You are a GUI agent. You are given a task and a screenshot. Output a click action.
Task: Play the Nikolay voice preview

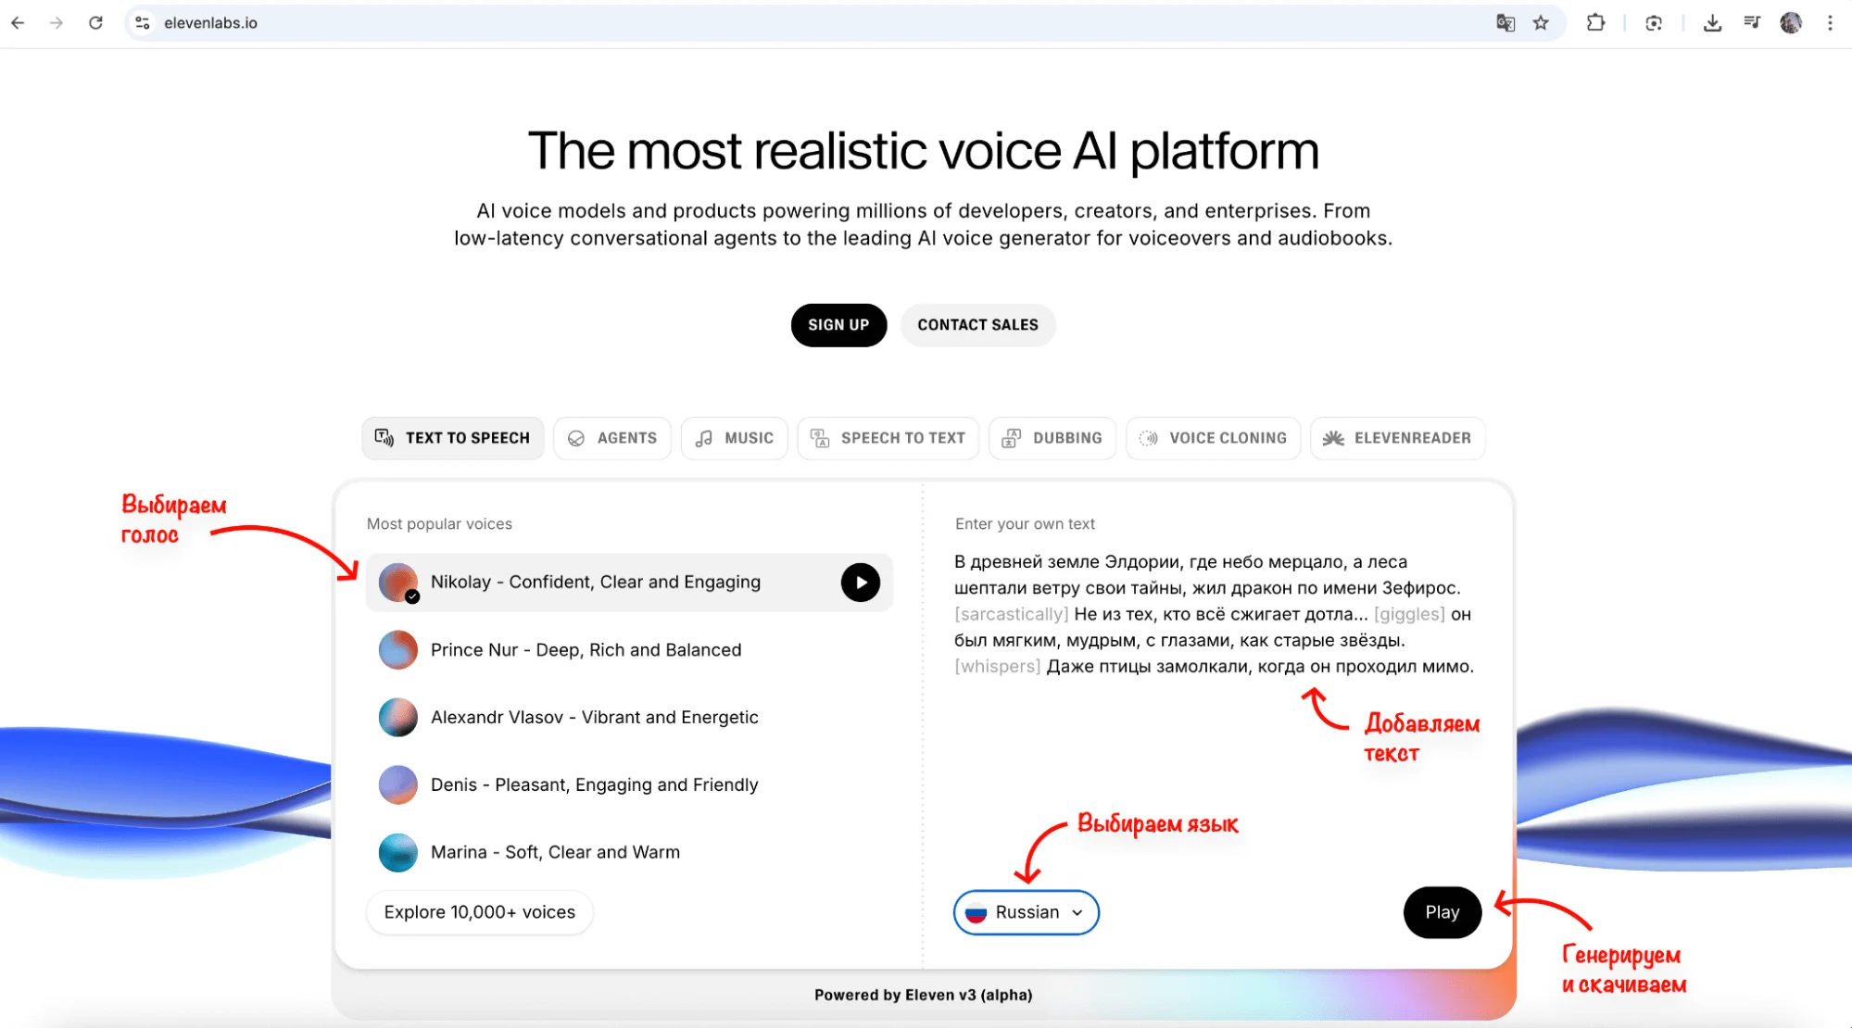click(860, 583)
